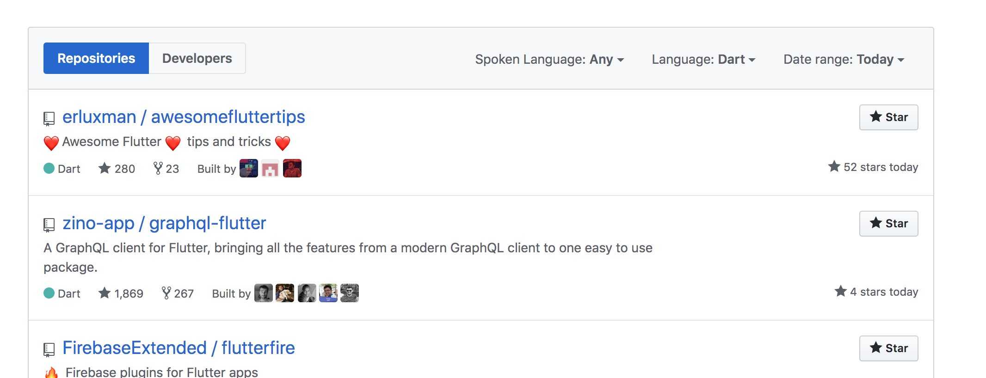Star the awesomefluttertips repository

pos(888,117)
